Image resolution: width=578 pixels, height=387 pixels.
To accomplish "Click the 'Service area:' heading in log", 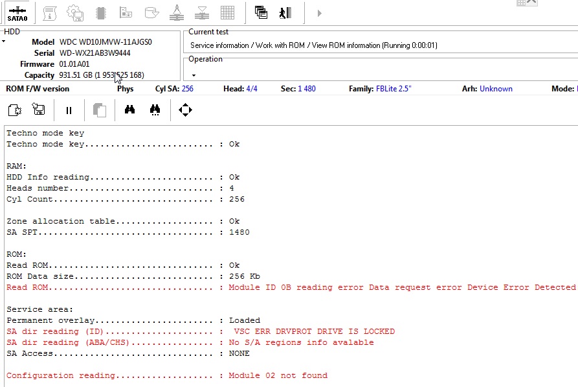I will click(40, 309).
